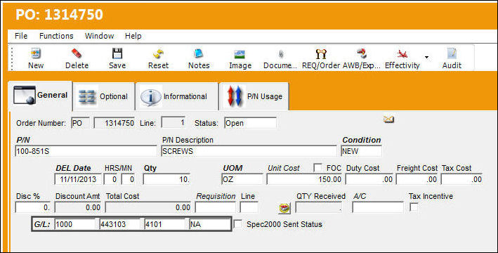Viewport: 498px width, 253px height.
Task: Click the Order Number field 1314750
Action: click(x=114, y=123)
